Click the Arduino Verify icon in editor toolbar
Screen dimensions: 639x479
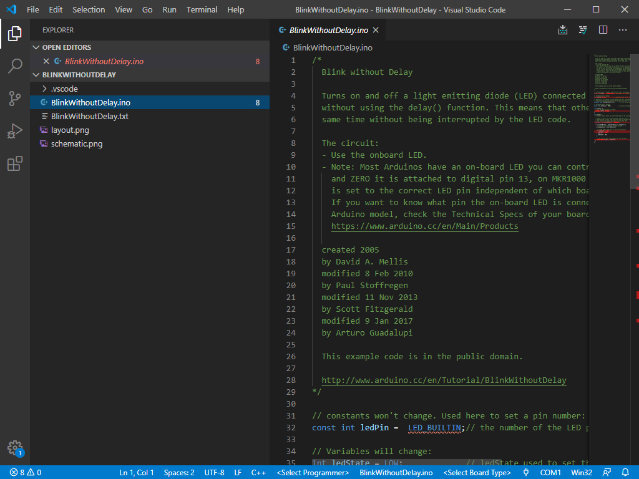(583, 30)
